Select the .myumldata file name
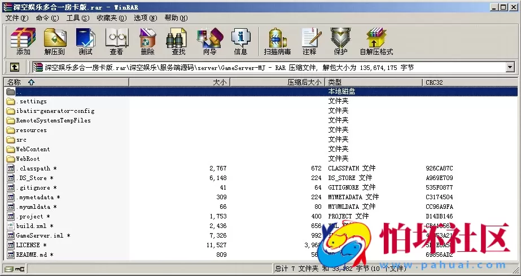Viewport: 521px width, 276px height. click(x=36, y=207)
